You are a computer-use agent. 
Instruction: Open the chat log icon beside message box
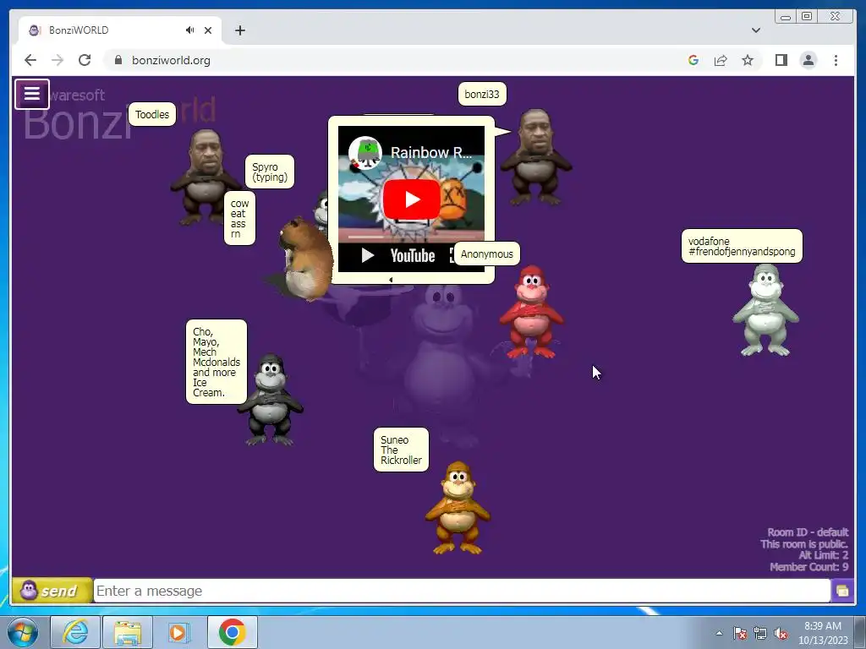(x=842, y=591)
